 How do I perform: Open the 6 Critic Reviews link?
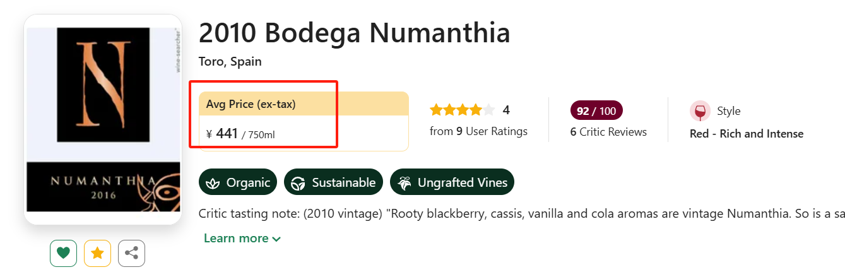coord(608,132)
